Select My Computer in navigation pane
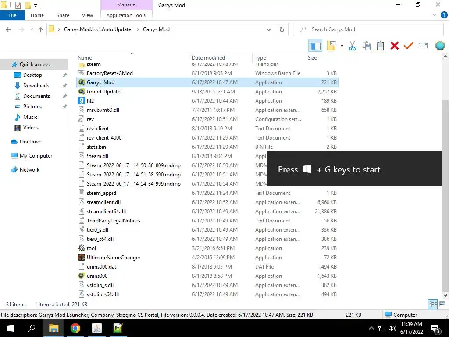 pyautogui.click(x=36, y=156)
